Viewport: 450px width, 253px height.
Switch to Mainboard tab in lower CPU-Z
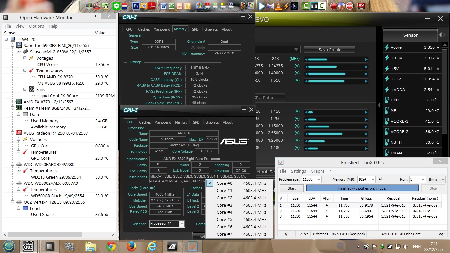coord(163,122)
